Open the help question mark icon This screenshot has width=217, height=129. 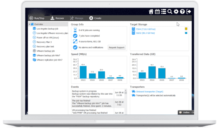[183, 12]
